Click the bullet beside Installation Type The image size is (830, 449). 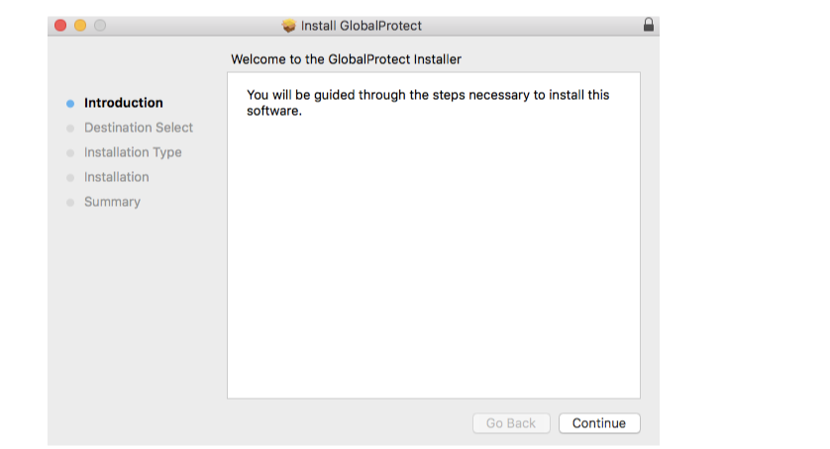pyautogui.click(x=70, y=152)
